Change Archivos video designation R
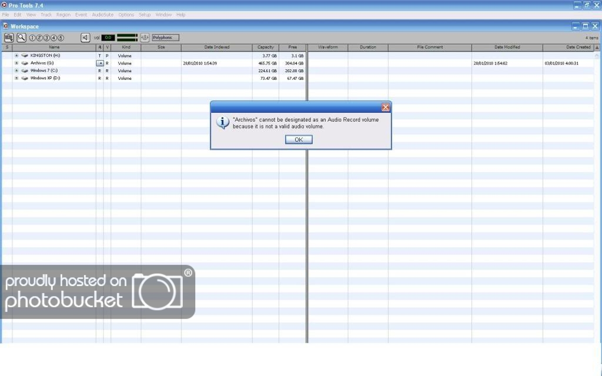 (x=107, y=63)
